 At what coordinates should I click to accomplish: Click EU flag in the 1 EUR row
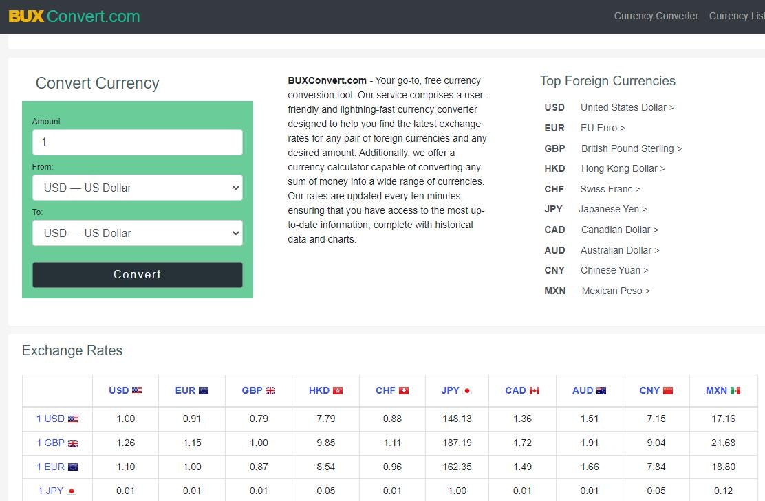point(73,467)
